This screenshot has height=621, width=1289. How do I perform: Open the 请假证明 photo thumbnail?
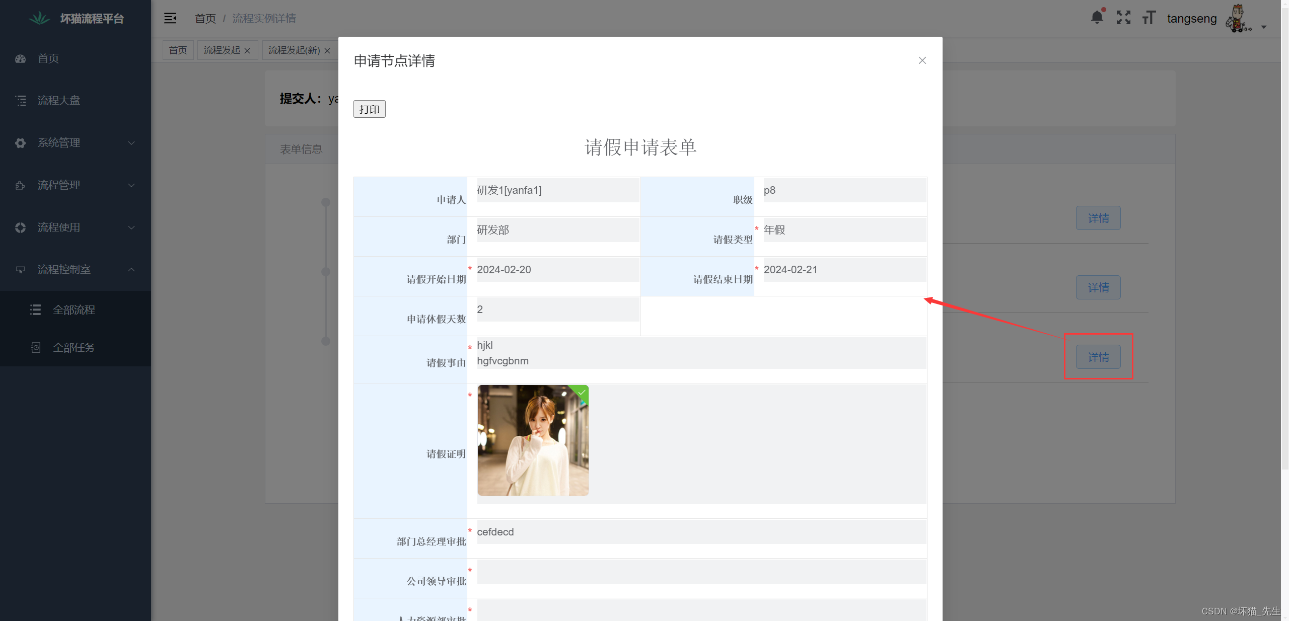[532, 440]
